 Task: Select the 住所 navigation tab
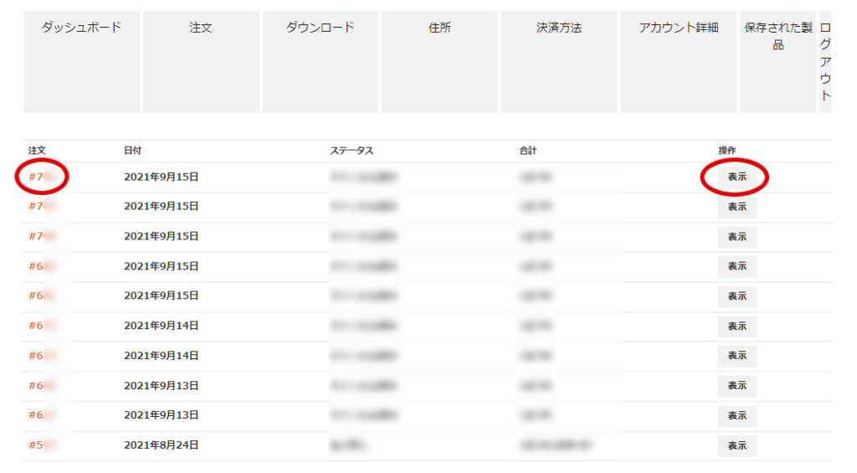439,62
